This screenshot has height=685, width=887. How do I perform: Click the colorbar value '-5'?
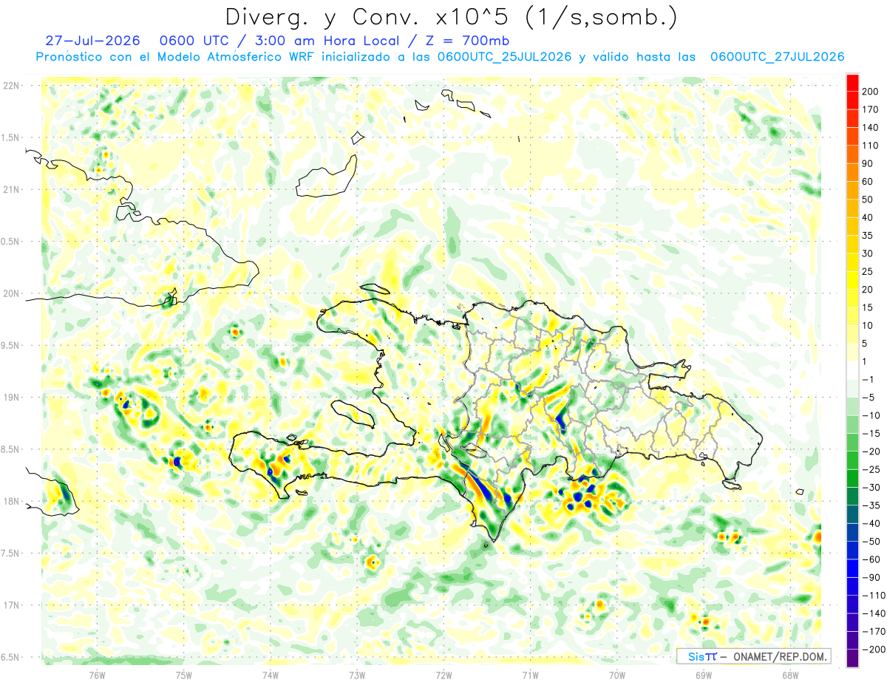click(869, 398)
